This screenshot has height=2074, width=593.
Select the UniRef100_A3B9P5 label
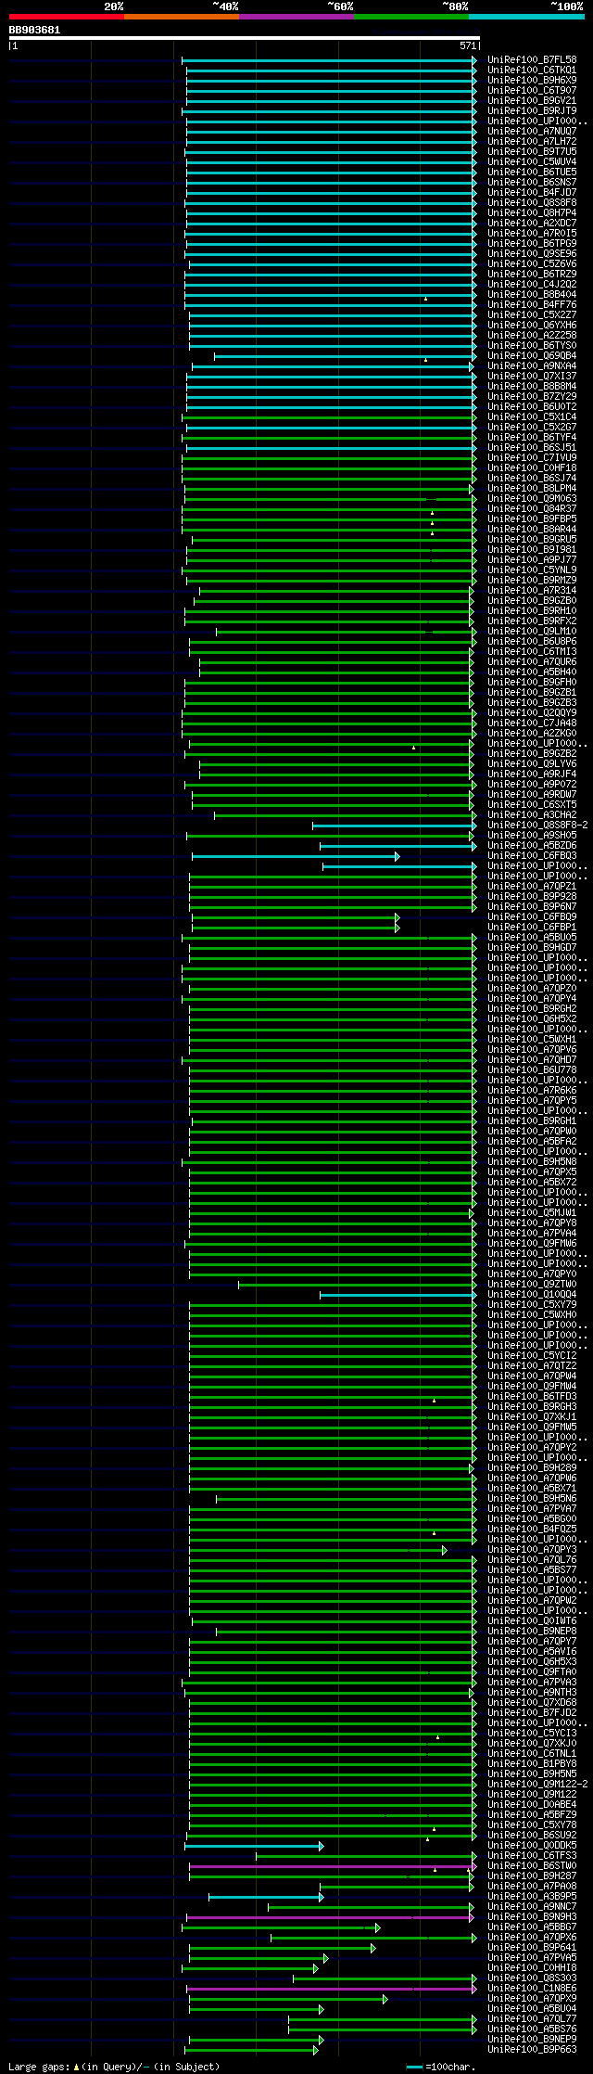point(532,1897)
